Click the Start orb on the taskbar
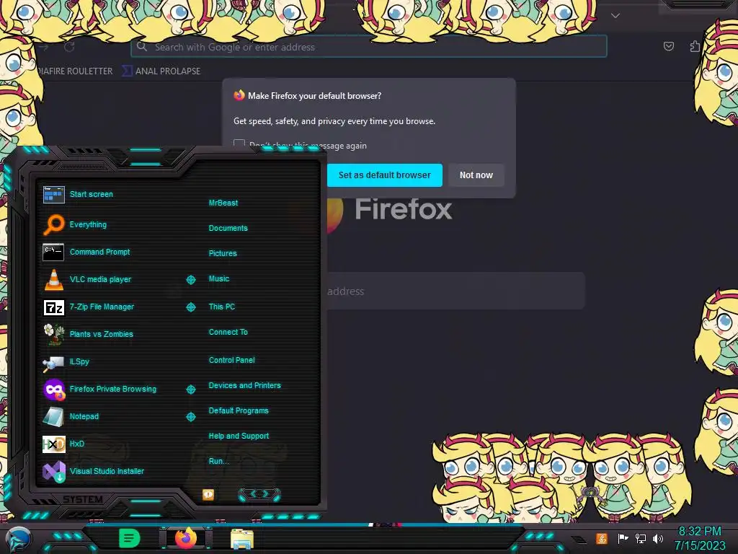738x554 pixels. 18,540
